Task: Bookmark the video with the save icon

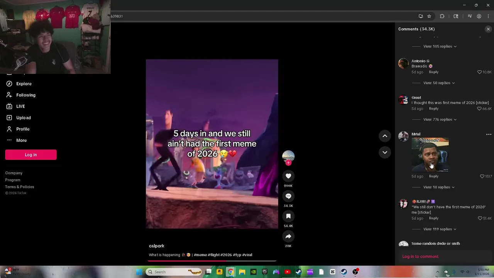Action: coord(288,216)
